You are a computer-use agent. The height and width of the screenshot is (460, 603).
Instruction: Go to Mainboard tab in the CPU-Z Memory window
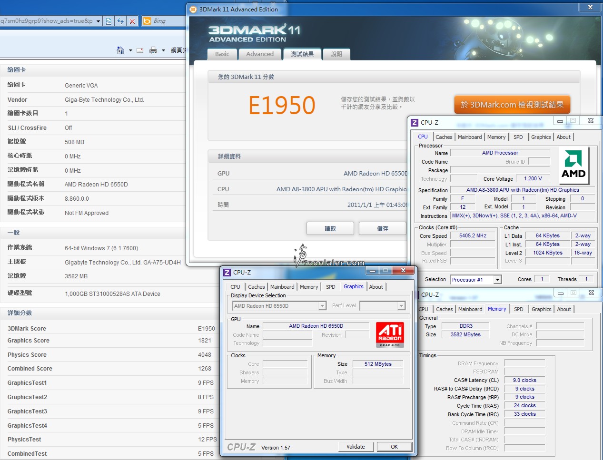pyautogui.click(x=470, y=309)
